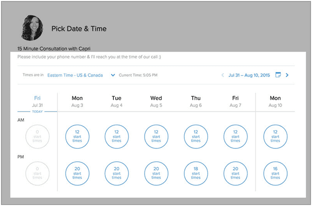The width and height of the screenshot is (312, 206).
Task: Pick Wed Aug 5 AM 12 start times
Action: [x=156, y=137]
